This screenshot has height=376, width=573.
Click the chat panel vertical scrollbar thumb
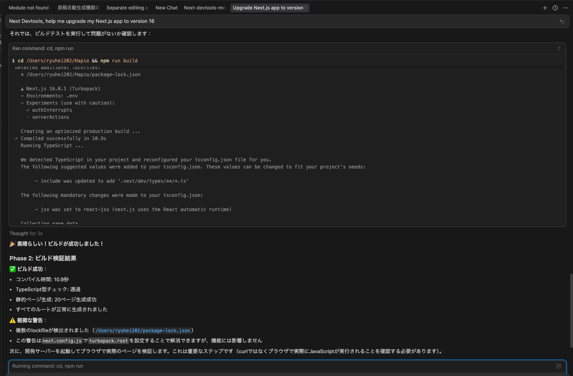(571, 311)
